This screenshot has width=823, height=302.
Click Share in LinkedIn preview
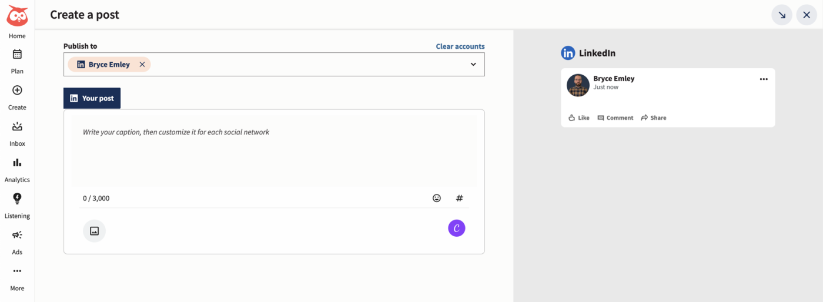pos(654,118)
